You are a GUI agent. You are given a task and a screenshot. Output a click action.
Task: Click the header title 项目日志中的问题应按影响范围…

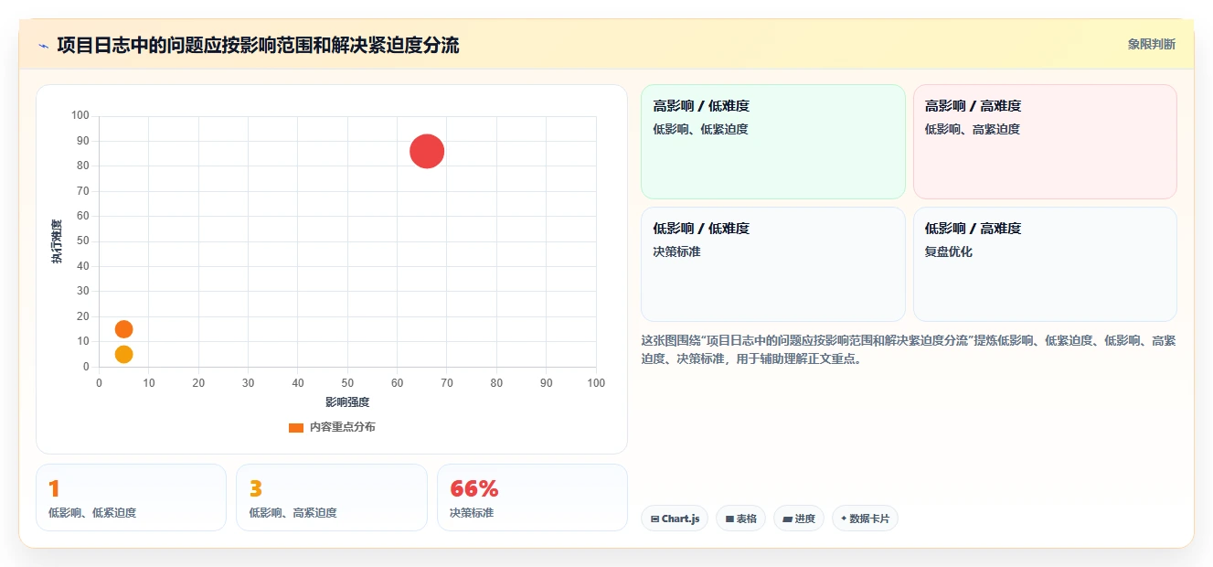[x=258, y=45]
